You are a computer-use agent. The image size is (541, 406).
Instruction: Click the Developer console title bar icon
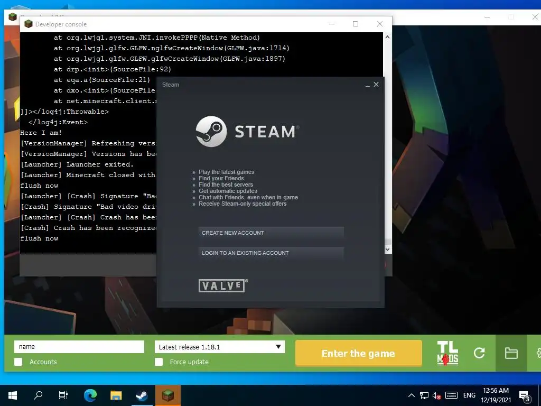pyautogui.click(x=29, y=24)
